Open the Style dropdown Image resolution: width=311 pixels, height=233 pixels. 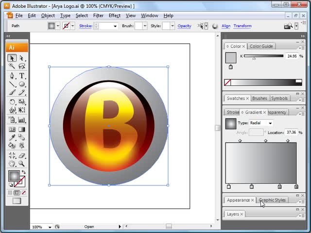[x=173, y=26]
